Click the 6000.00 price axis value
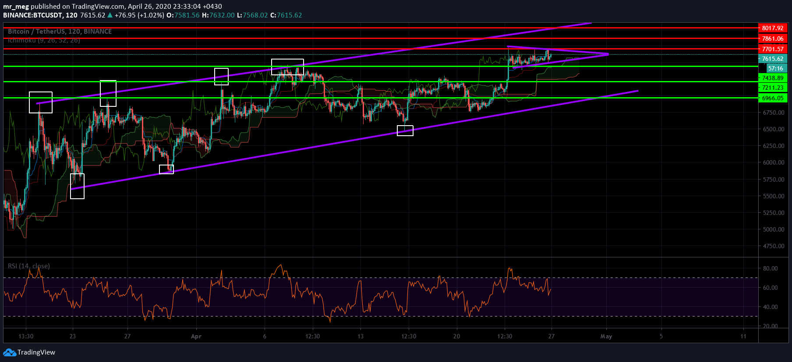The image size is (792, 362). tap(774, 162)
